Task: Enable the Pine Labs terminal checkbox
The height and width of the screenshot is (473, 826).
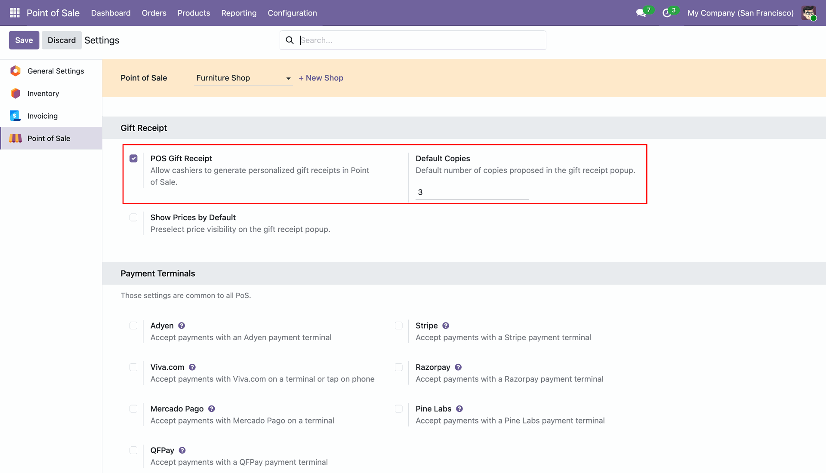Action: (x=399, y=408)
